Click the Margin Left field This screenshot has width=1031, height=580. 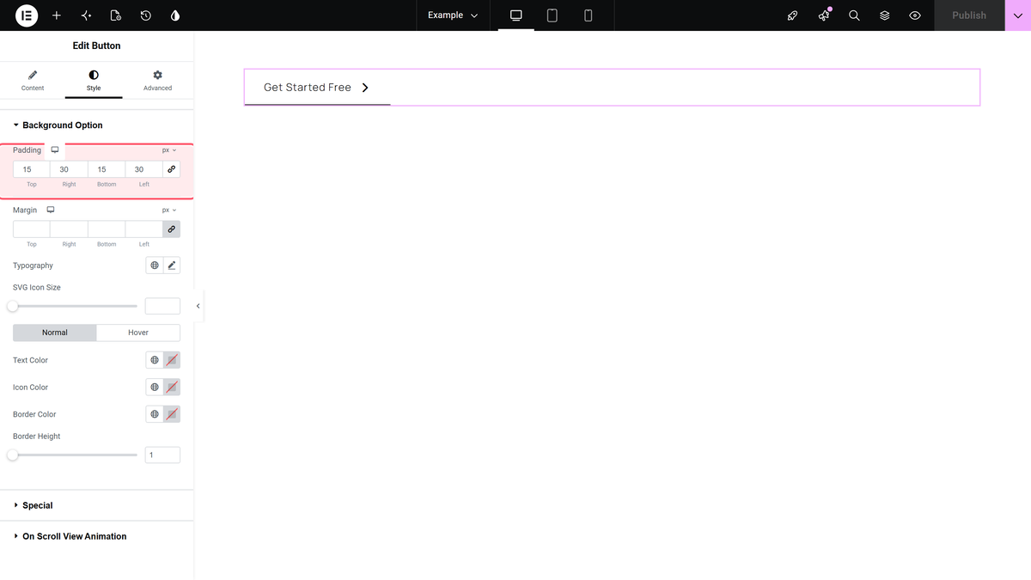click(143, 229)
